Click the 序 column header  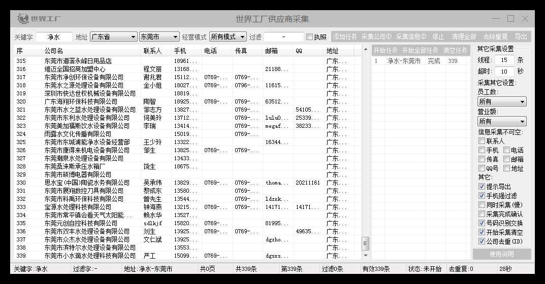point(28,51)
